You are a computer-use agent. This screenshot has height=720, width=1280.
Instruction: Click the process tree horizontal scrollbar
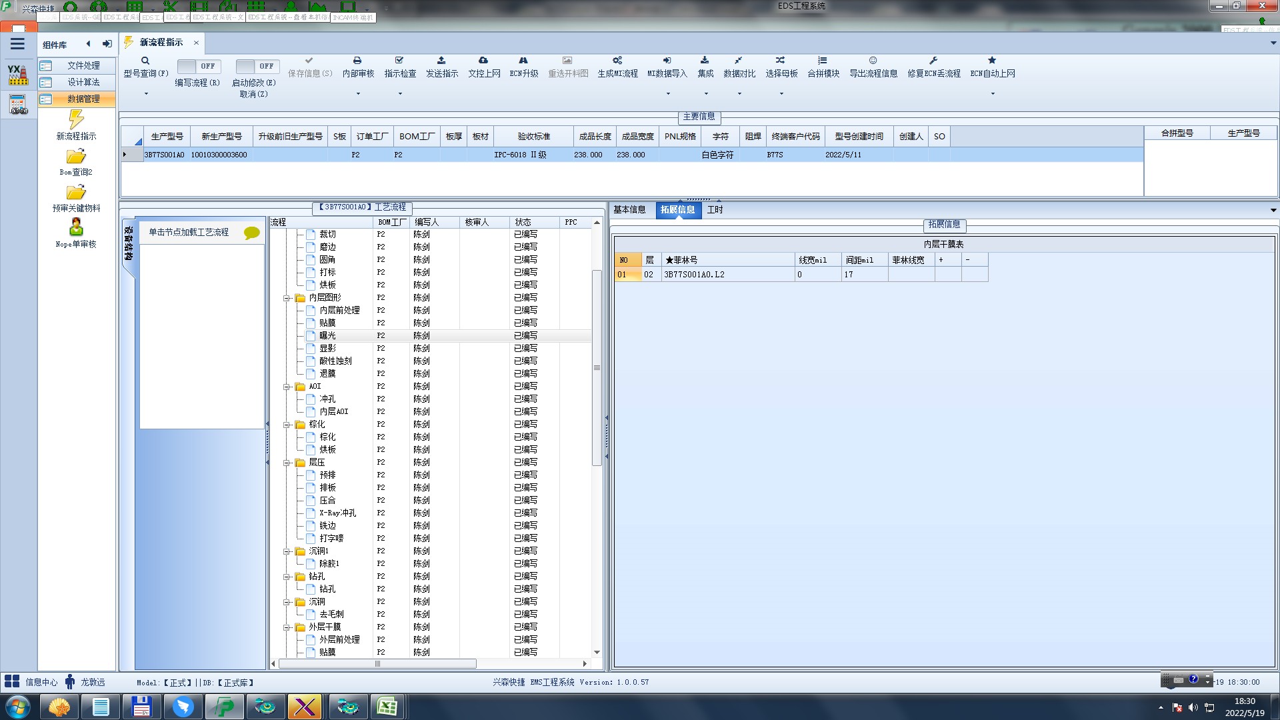[377, 663]
